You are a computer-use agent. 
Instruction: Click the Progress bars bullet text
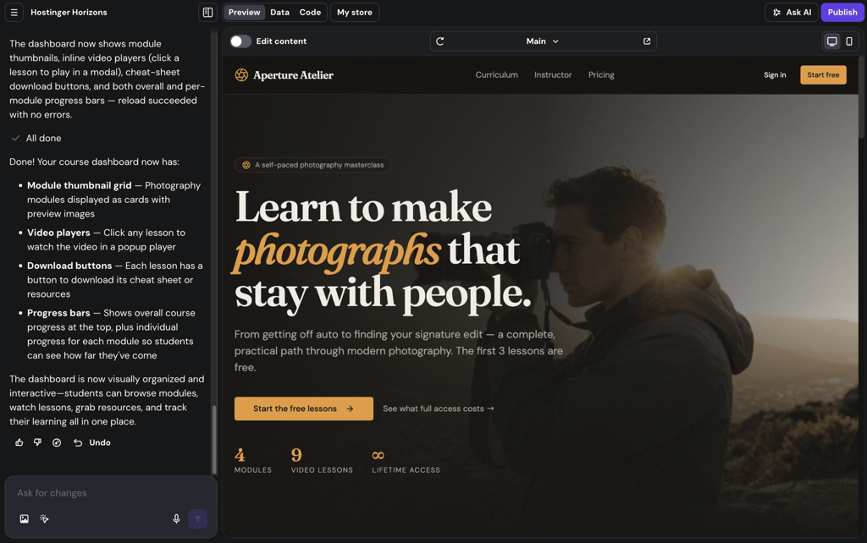[x=111, y=334]
